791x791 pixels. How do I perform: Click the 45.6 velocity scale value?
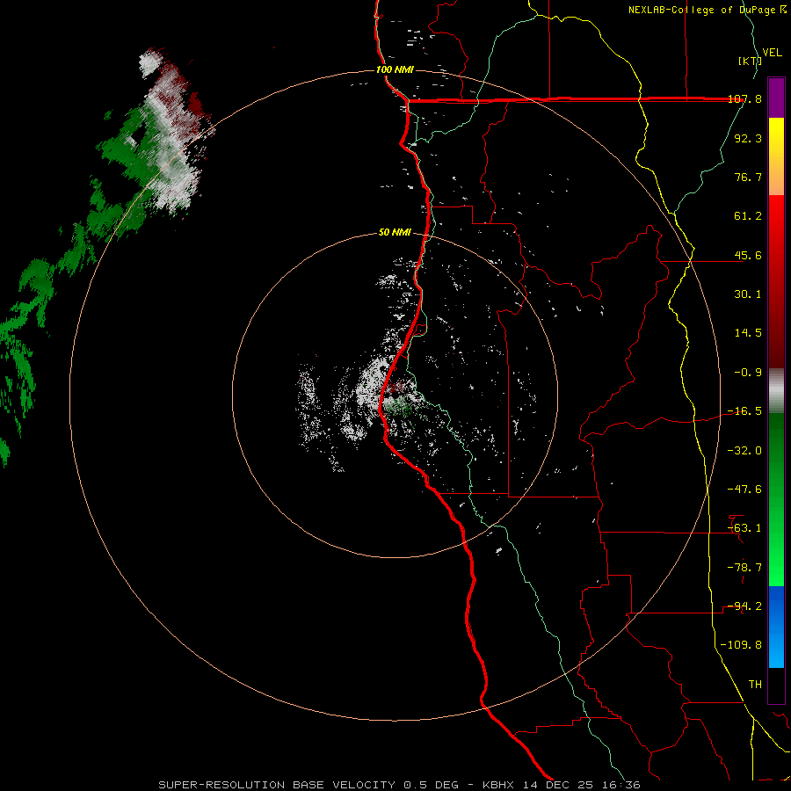748,255
